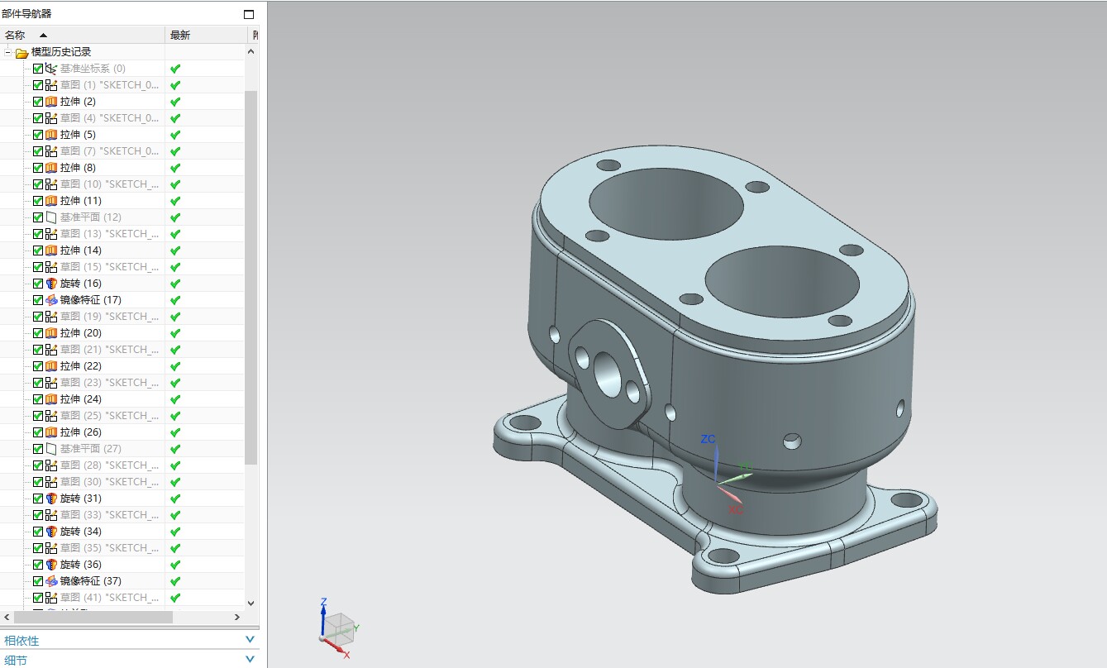
Task: Click the navigator horizontal scrollbar right arrow
Action: 237,617
